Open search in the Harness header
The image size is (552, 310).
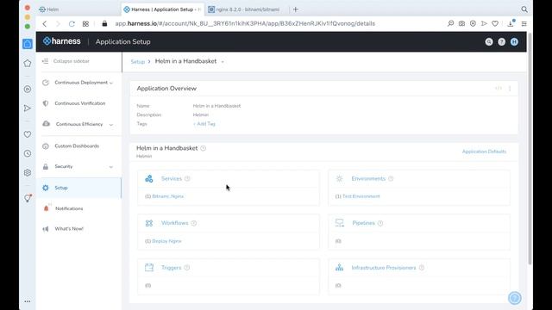[489, 42]
